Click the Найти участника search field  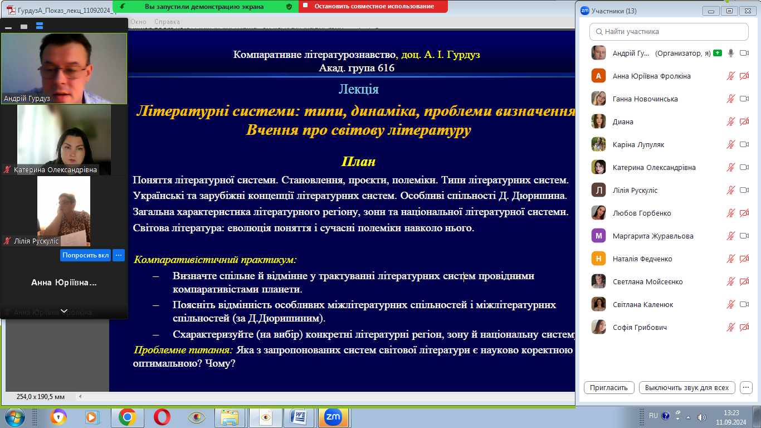point(669,32)
